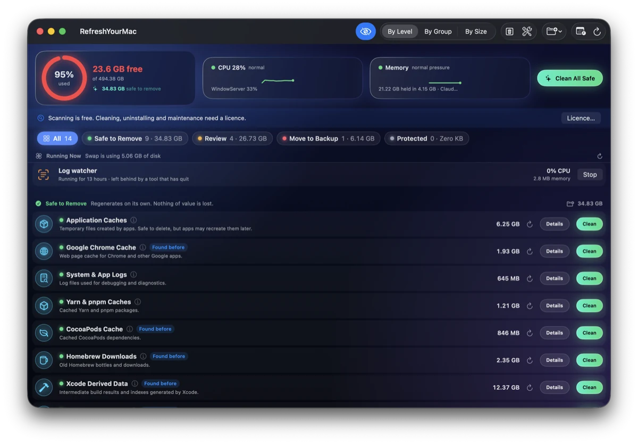Clean Yarn & pnpm Caches

(x=590, y=306)
